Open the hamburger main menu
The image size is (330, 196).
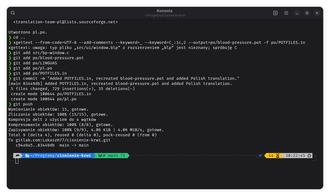coord(286,13)
